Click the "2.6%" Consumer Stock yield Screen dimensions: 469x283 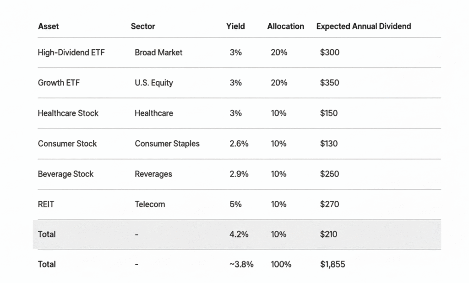click(x=239, y=144)
